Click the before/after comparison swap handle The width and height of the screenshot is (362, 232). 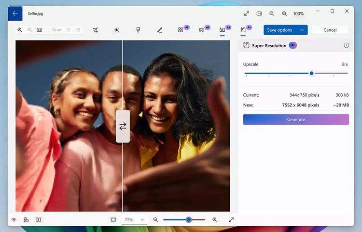[x=123, y=126]
